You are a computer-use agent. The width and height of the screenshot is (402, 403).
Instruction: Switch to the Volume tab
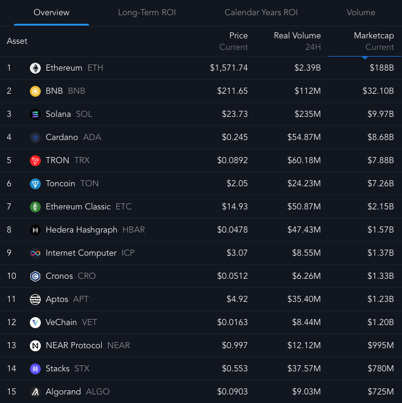pos(361,12)
